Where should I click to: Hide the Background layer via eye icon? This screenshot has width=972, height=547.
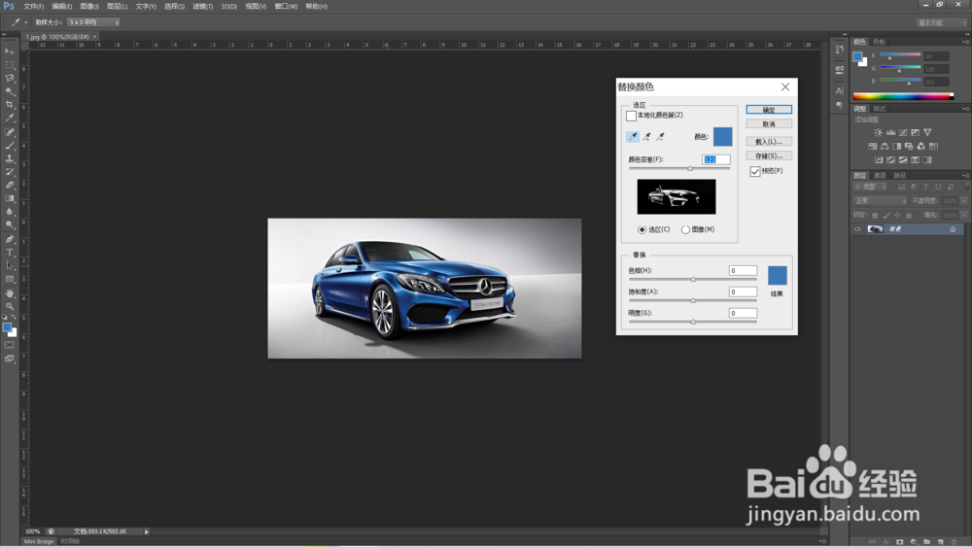858,229
